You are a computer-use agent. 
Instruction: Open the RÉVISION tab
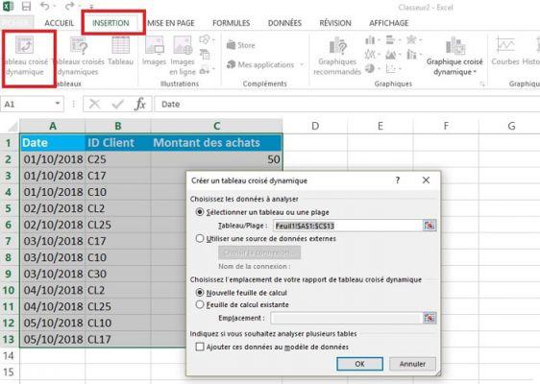(x=335, y=23)
